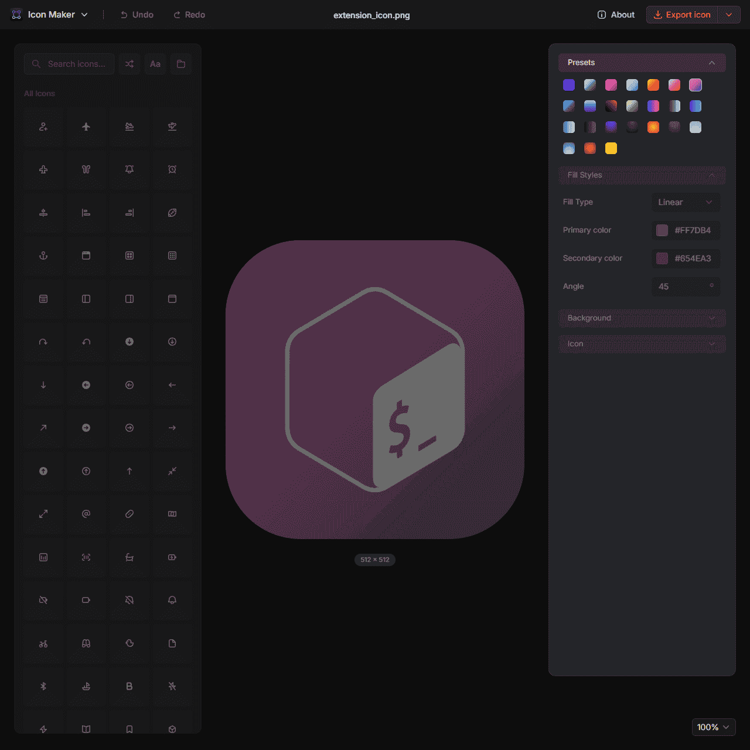Pick the alarm clock icon
The height and width of the screenshot is (750, 750).
172,170
